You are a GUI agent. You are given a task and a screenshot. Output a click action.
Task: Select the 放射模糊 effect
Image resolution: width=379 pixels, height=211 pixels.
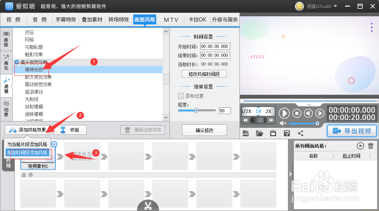click(34, 107)
